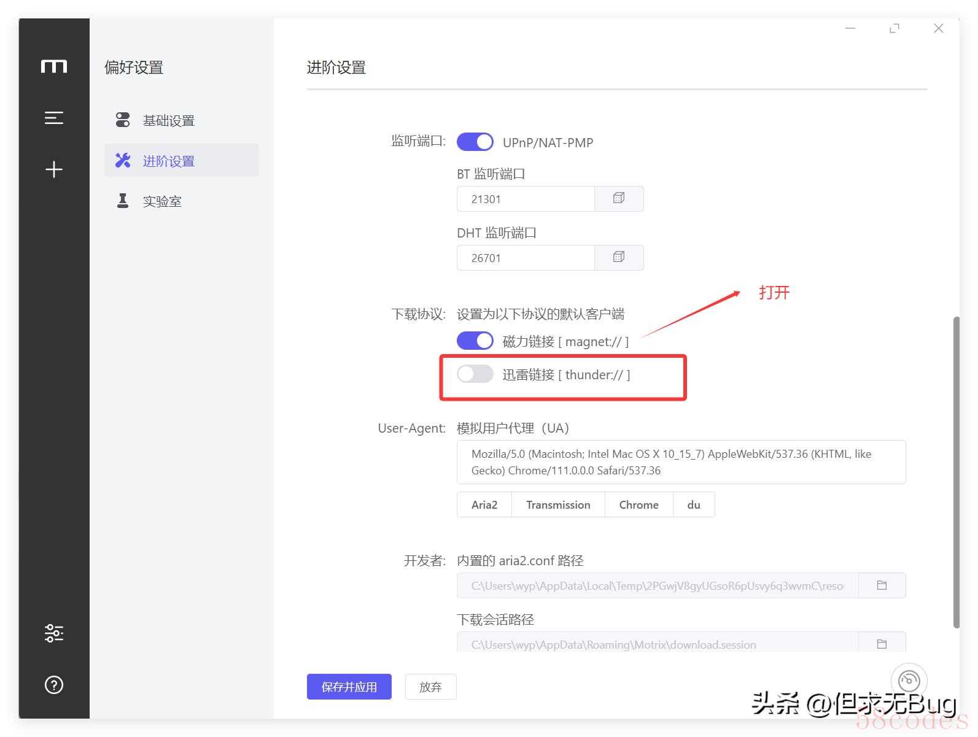The height and width of the screenshot is (737, 978).
Task: Click 保存并应用 save and apply button
Action: [349, 687]
